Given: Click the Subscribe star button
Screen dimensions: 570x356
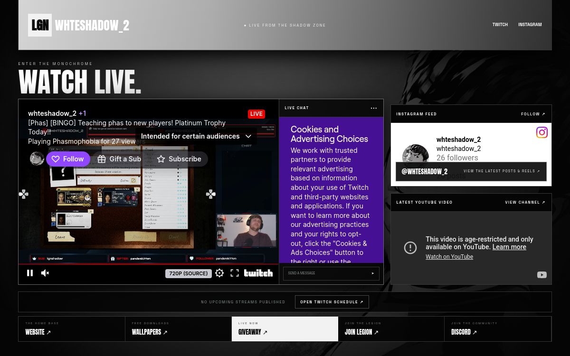Looking at the screenshot, I should (x=179, y=159).
